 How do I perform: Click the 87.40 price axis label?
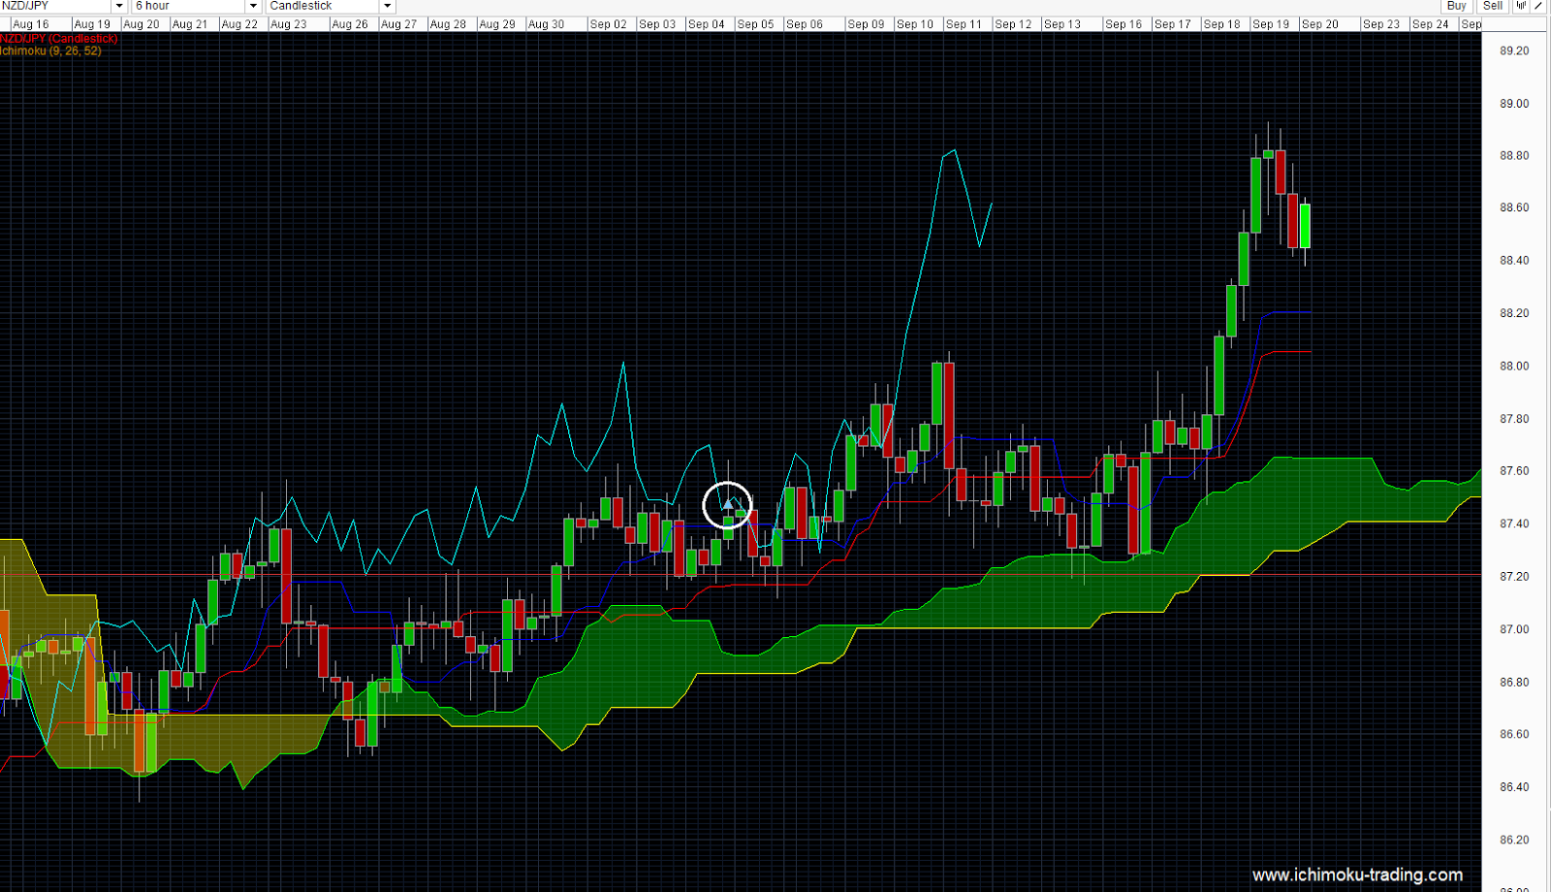[x=1514, y=524]
